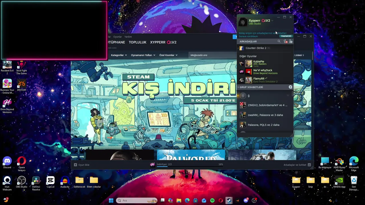This screenshot has height=205, width=365.
Task: Open the TOPLULUK tab in Steam
Action: (137, 42)
